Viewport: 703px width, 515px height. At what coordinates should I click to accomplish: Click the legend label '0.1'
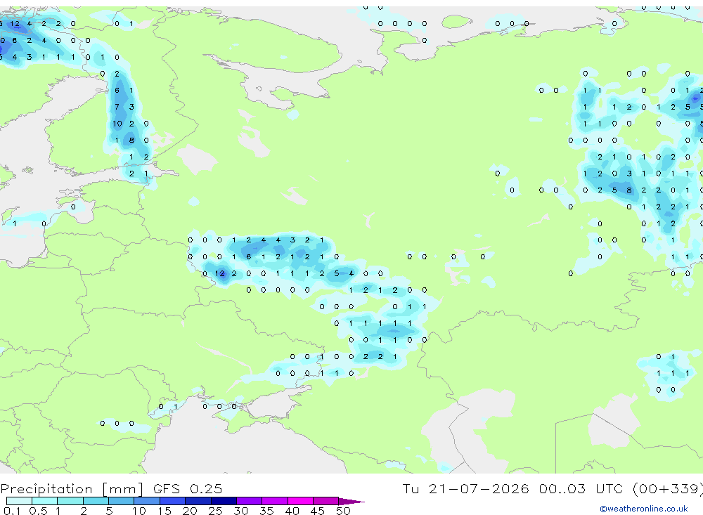point(12,511)
